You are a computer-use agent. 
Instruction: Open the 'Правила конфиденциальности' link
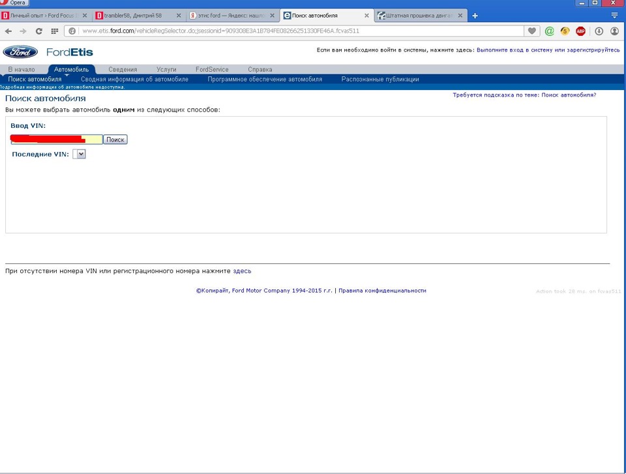(383, 291)
